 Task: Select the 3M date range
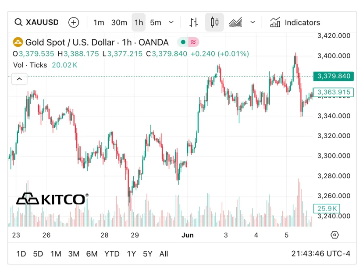[x=74, y=254]
